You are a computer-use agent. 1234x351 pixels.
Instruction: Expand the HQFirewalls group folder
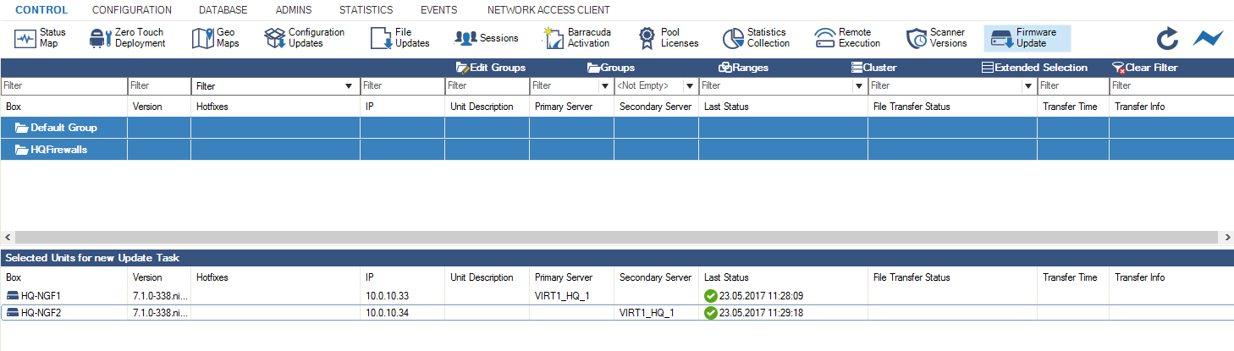(23, 149)
